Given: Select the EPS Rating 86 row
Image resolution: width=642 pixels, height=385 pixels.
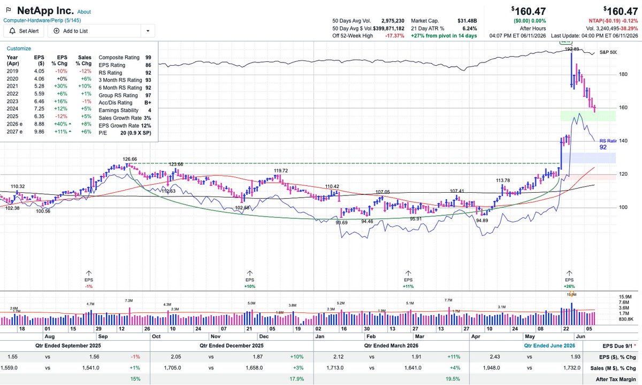Looking at the screenshot, I should (x=125, y=65).
